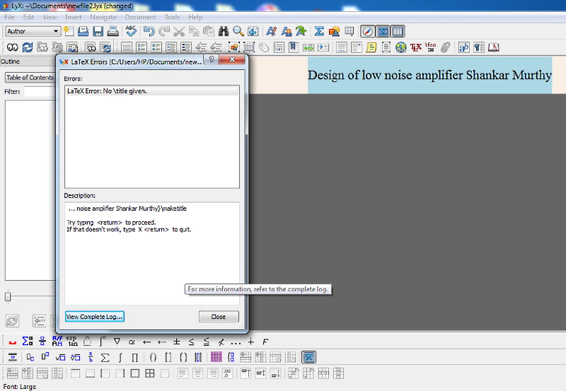Screen dimensions: 566x391
Task: Insert a fraction a/b from math toolbar
Action: point(91,358)
